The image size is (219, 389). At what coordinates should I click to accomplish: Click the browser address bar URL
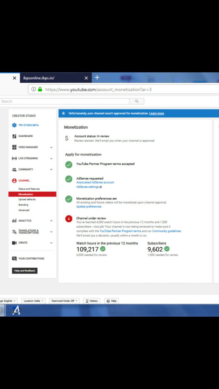(x=98, y=89)
